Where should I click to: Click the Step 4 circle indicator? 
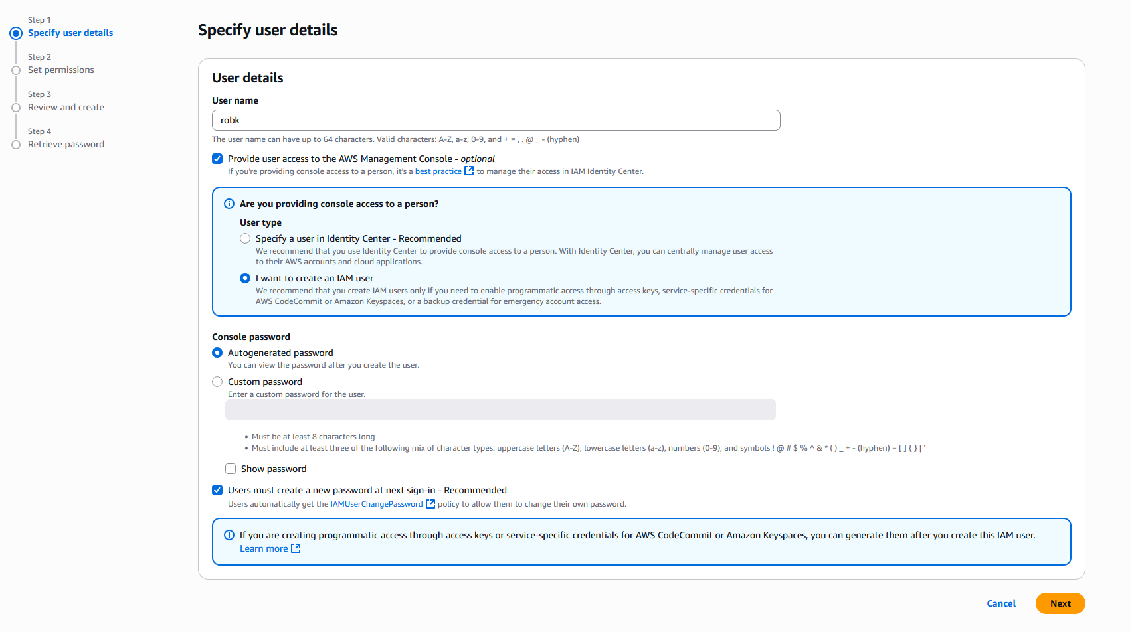click(x=16, y=145)
